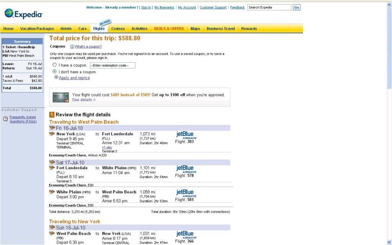Open the Vacation Packages tab
Viewport: 392px width, 245px height.
[x=37, y=29]
